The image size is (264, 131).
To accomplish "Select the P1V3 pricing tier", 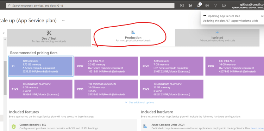I will (x=41, y=89).
